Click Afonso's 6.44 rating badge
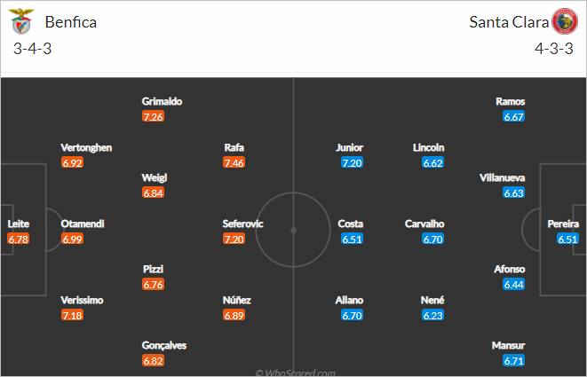The width and height of the screenshot is (587, 377). pyautogui.click(x=513, y=285)
